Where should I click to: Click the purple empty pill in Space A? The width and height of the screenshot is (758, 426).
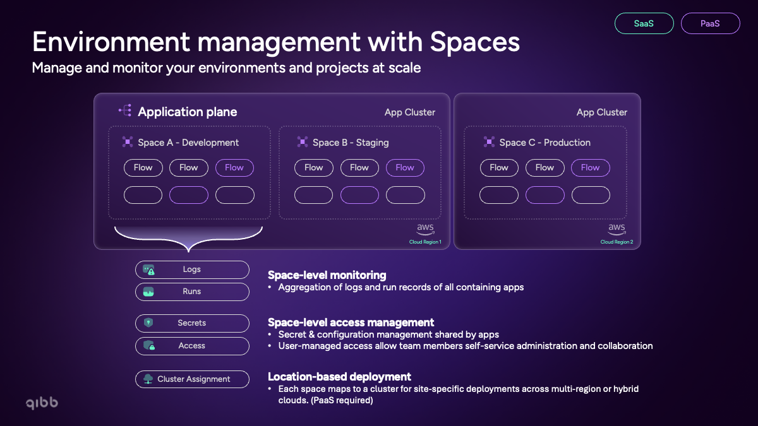point(189,195)
